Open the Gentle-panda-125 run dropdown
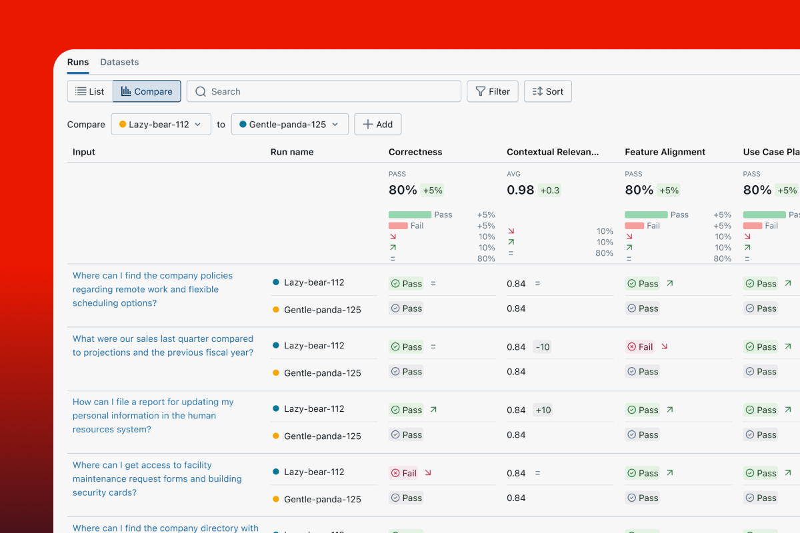Image resolution: width=800 pixels, height=533 pixels. coord(289,125)
